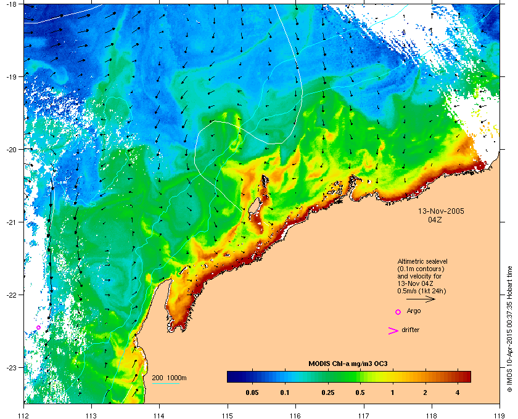
Task: Click the cyan 200 1000m depth line sample
Action: 166,384
